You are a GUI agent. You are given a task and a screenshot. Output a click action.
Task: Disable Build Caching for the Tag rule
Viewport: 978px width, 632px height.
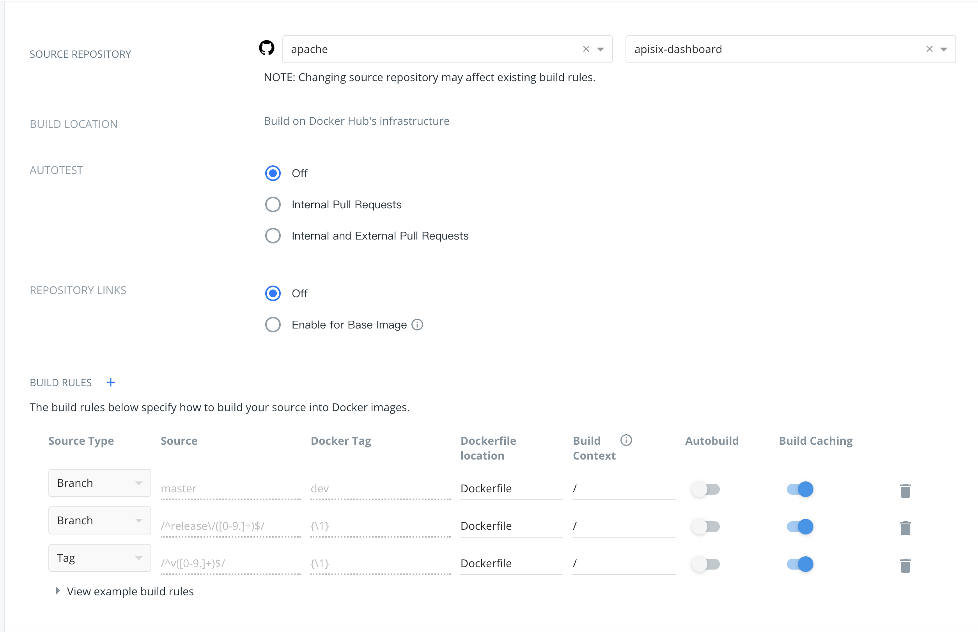[x=799, y=564]
